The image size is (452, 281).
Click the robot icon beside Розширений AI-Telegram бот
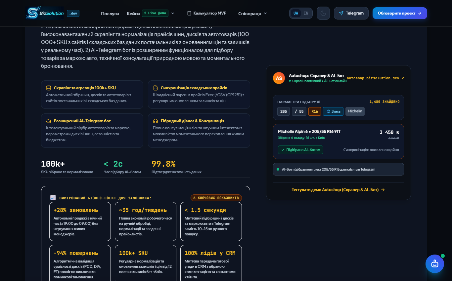[49, 121]
